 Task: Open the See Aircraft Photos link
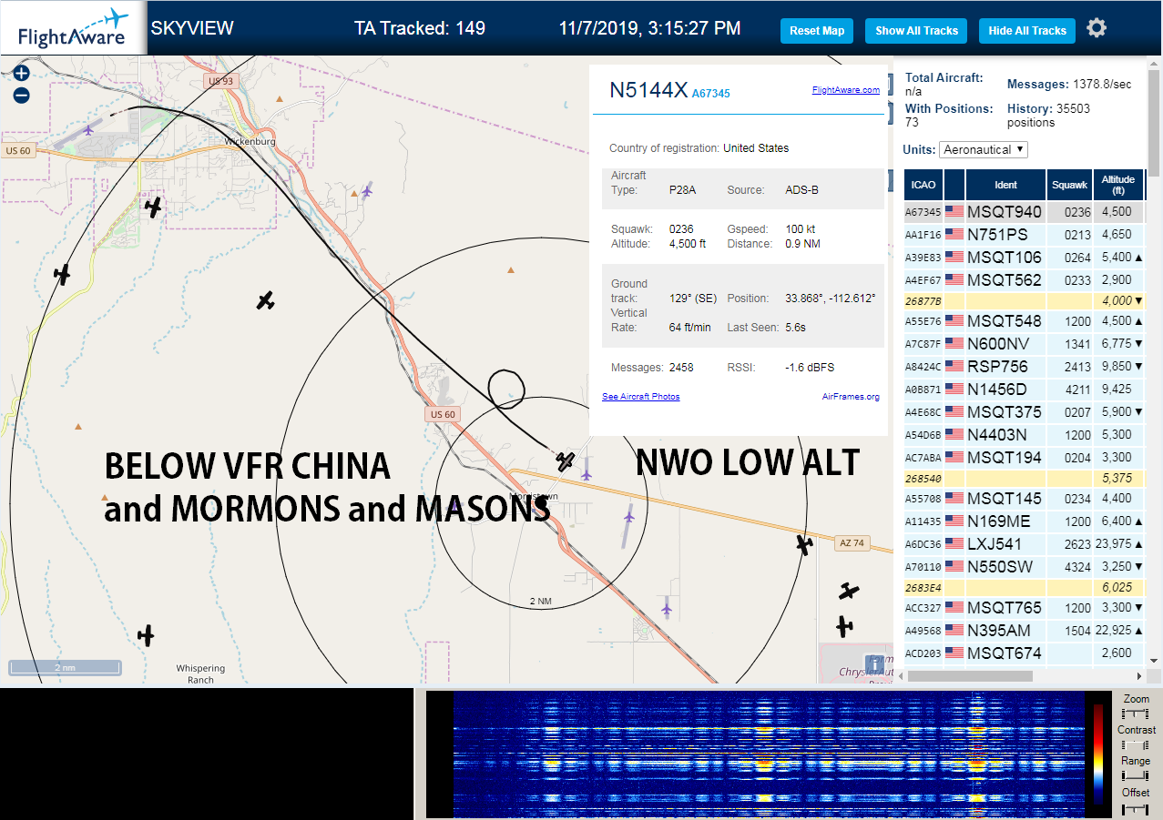pos(641,397)
